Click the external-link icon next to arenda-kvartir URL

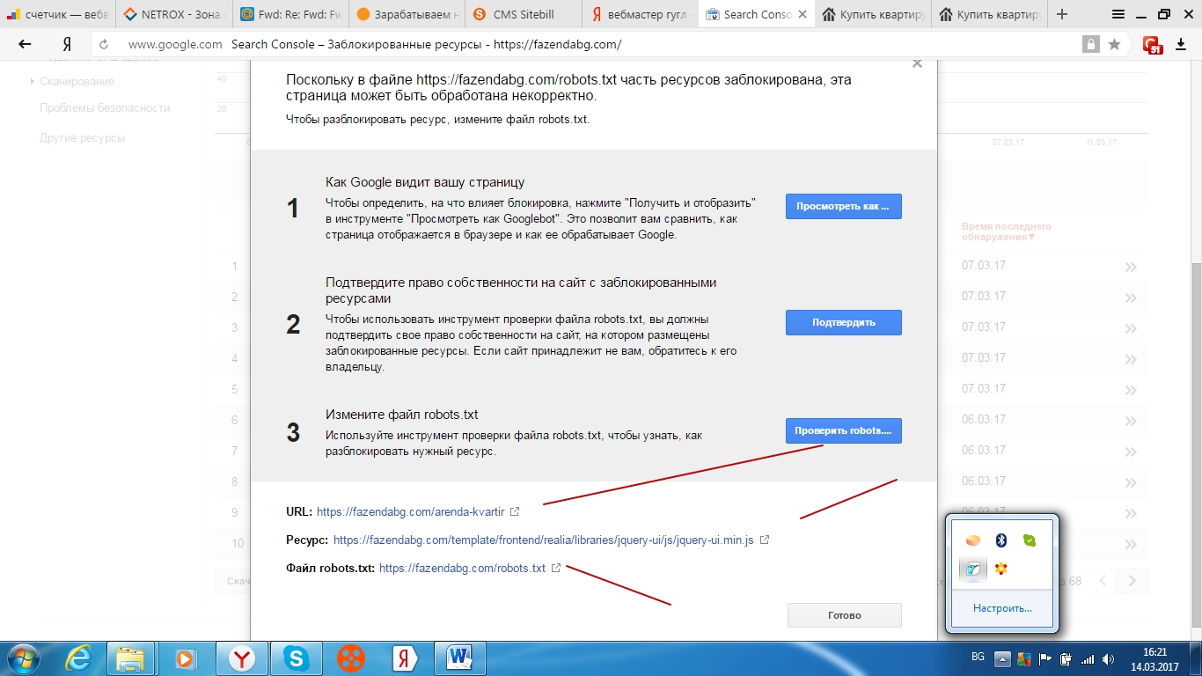tap(515, 511)
